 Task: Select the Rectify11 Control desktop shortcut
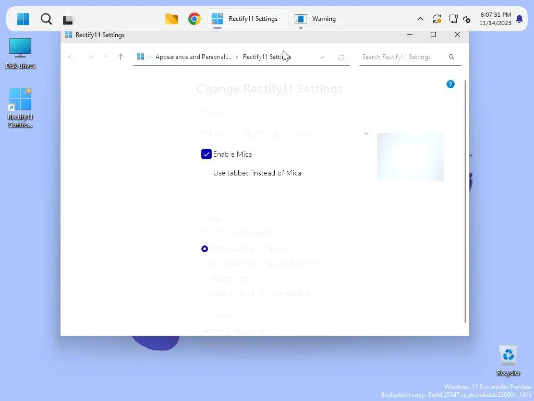pos(20,108)
